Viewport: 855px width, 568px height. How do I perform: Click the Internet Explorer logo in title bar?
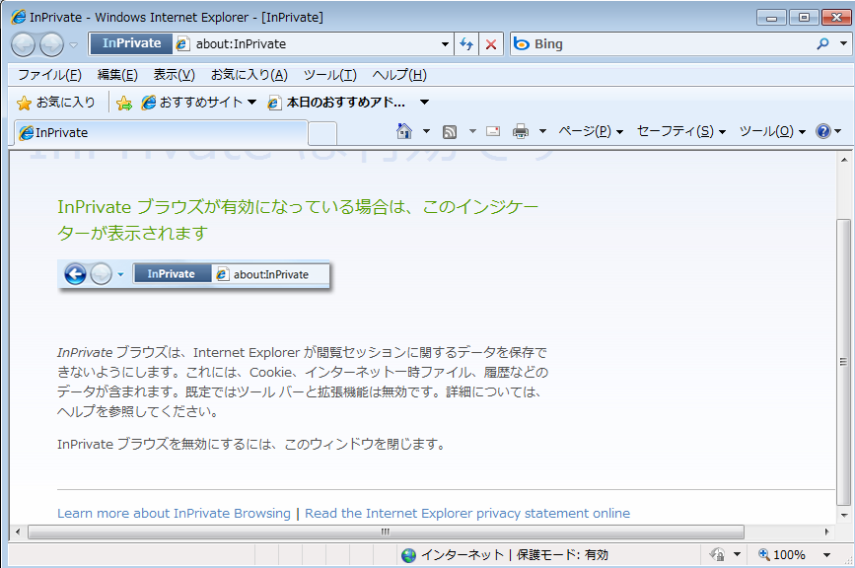point(18,17)
